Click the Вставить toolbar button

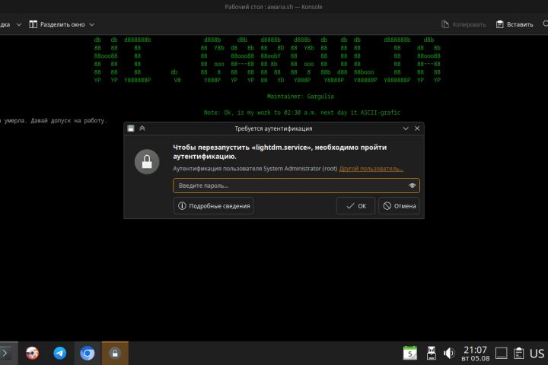tap(515, 24)
